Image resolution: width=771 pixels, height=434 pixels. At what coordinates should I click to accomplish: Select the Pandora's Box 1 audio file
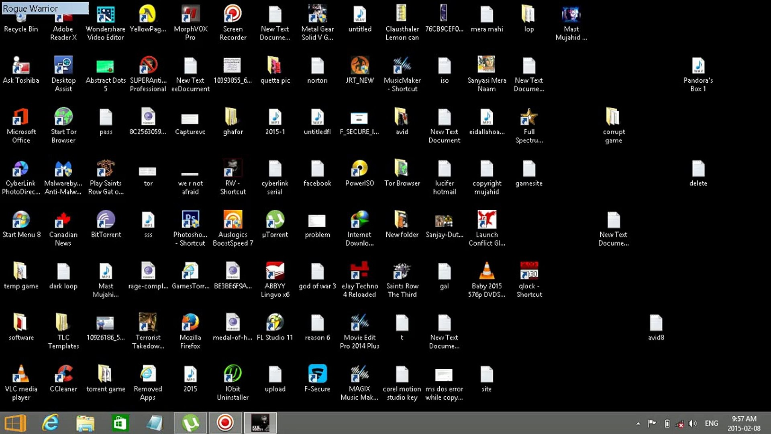(x=698, y=75)
